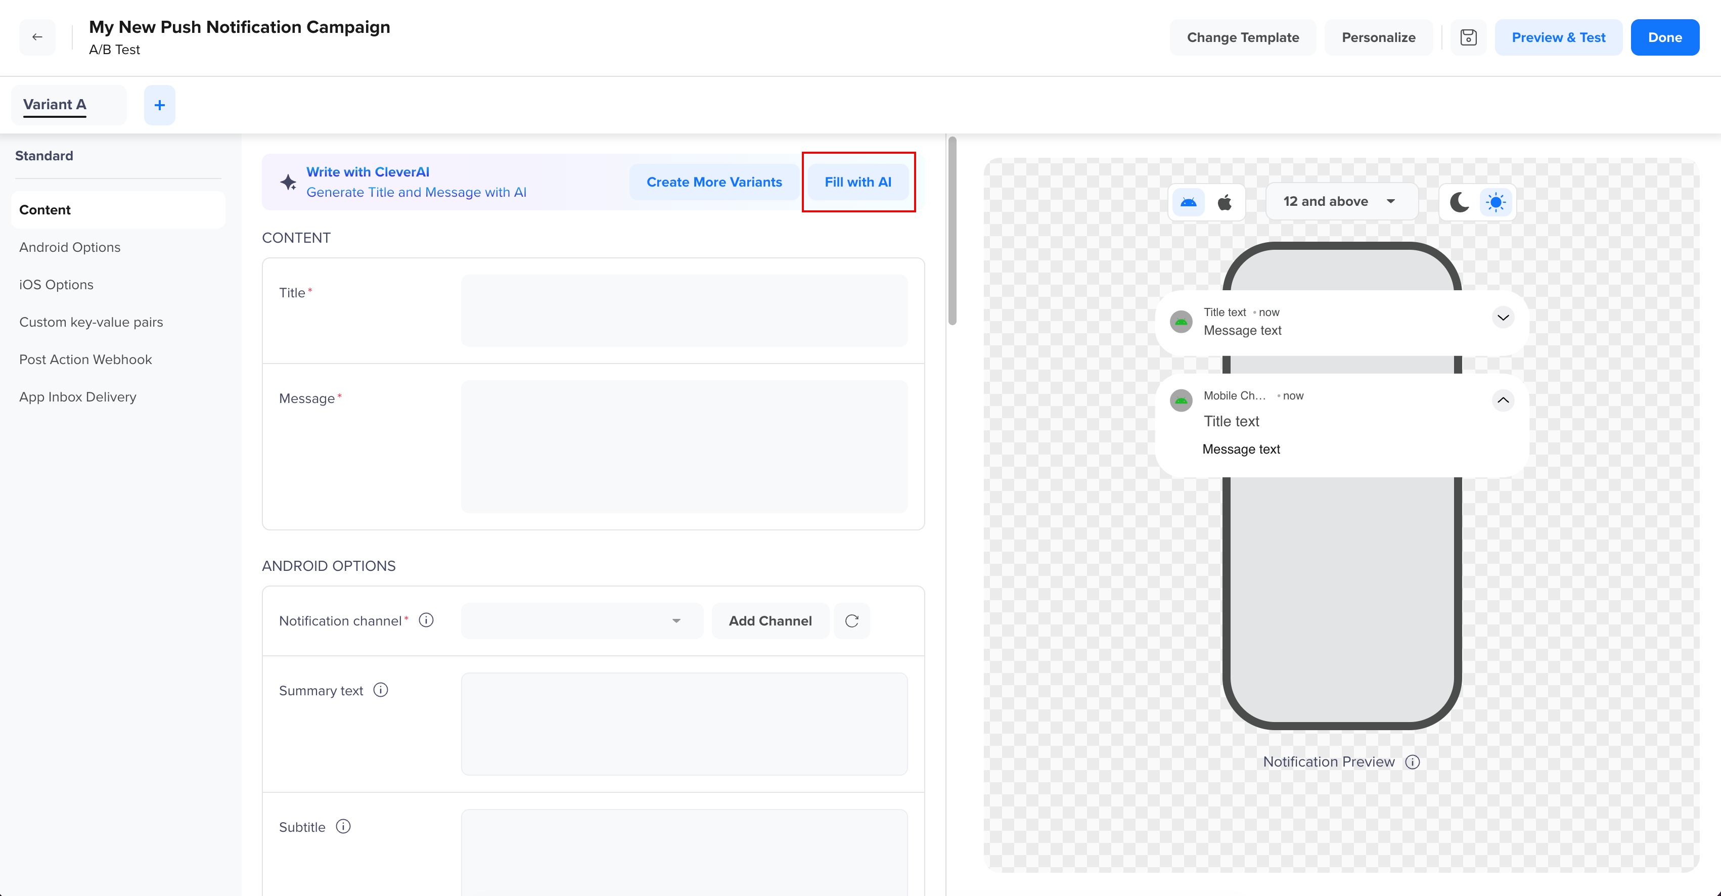Click the Add Channel button
Screen dimensions: 1721x896
click(x=771, y=621)
